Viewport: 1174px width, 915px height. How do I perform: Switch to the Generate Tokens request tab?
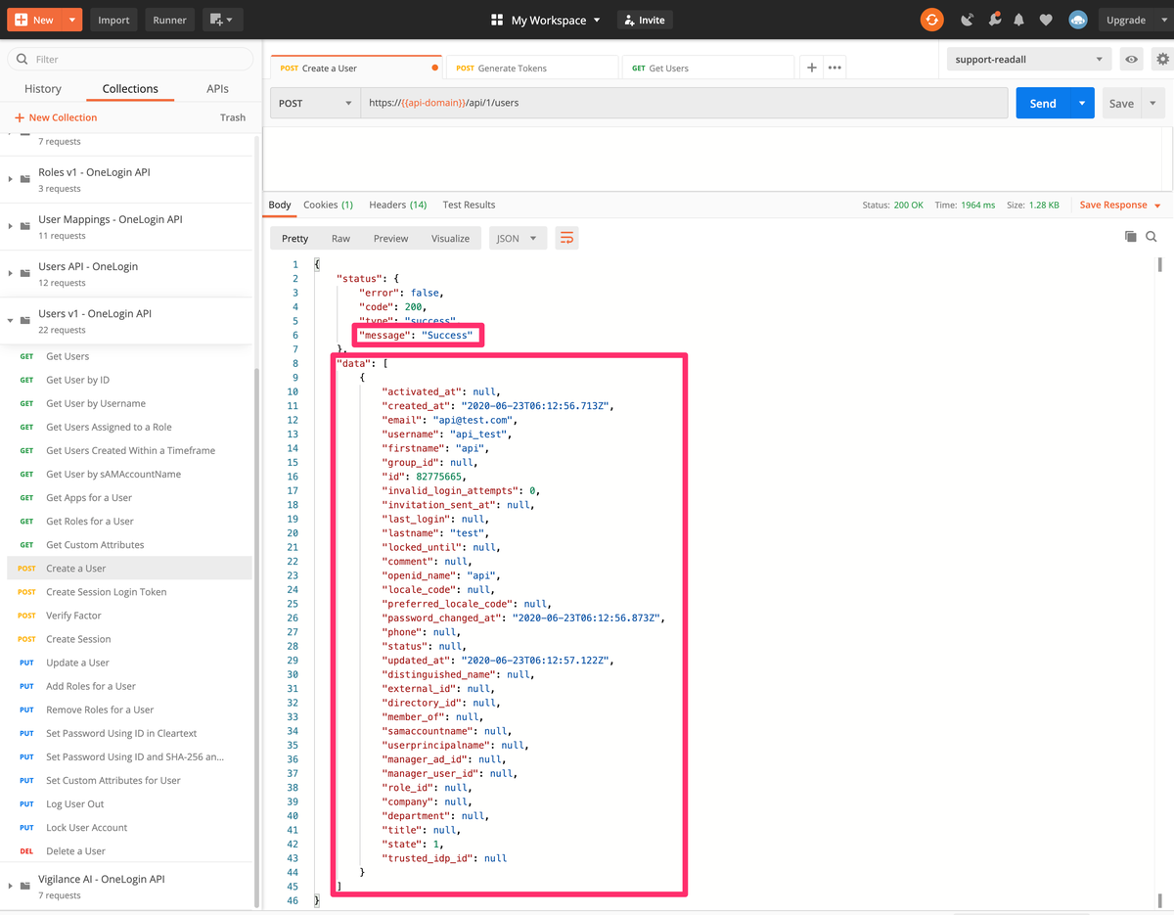[533, 68]
